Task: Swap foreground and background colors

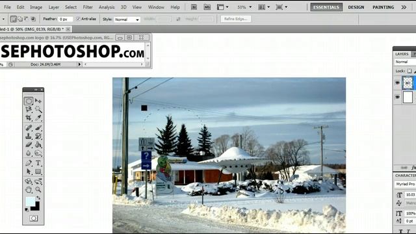Action: (x=38, y=198)
